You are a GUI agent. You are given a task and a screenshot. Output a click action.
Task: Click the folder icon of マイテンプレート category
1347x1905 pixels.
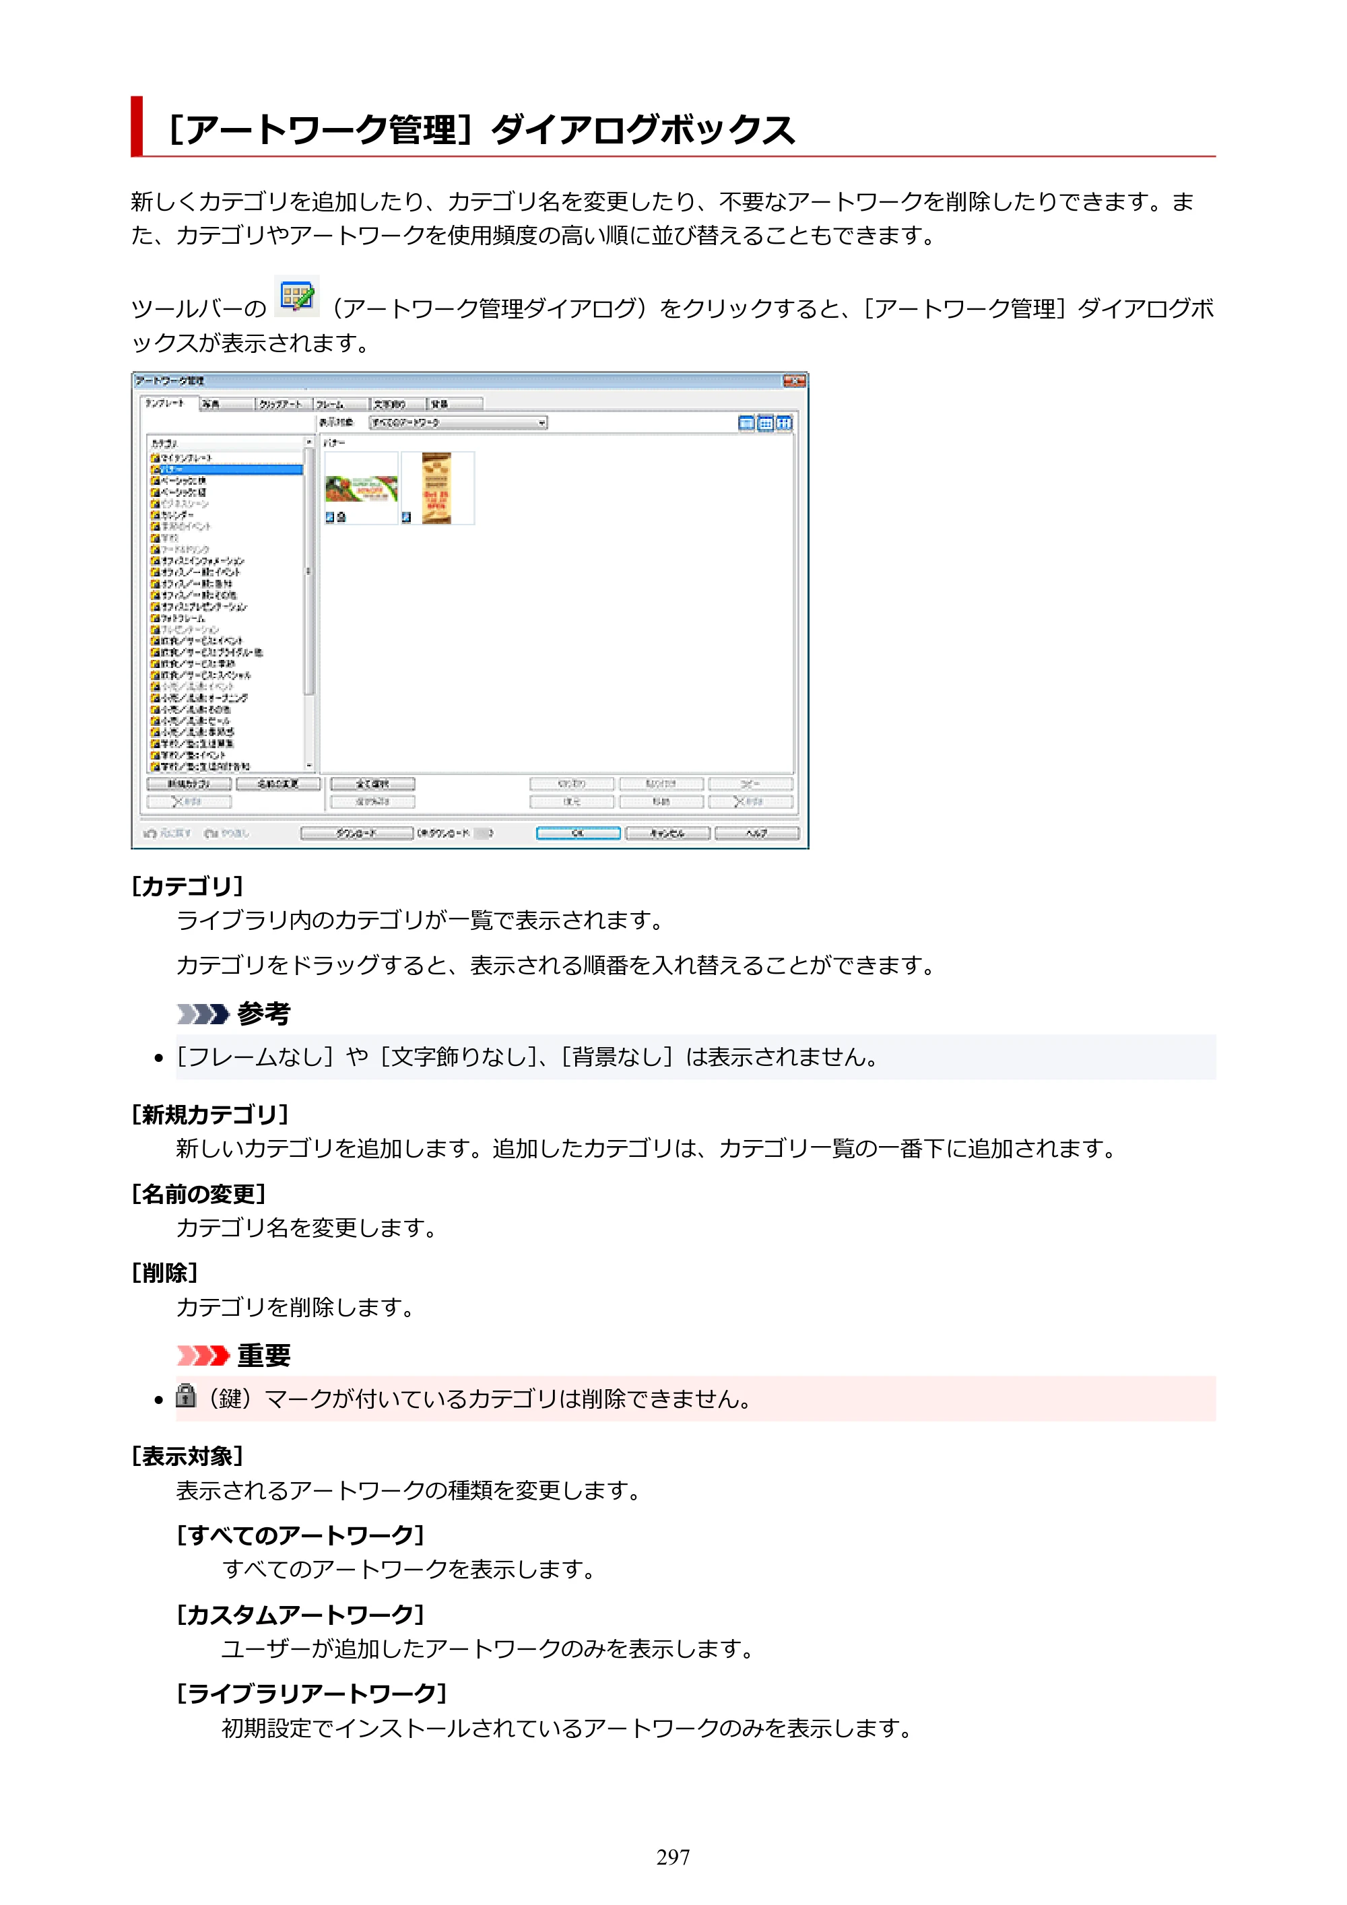tap(155, 458)
